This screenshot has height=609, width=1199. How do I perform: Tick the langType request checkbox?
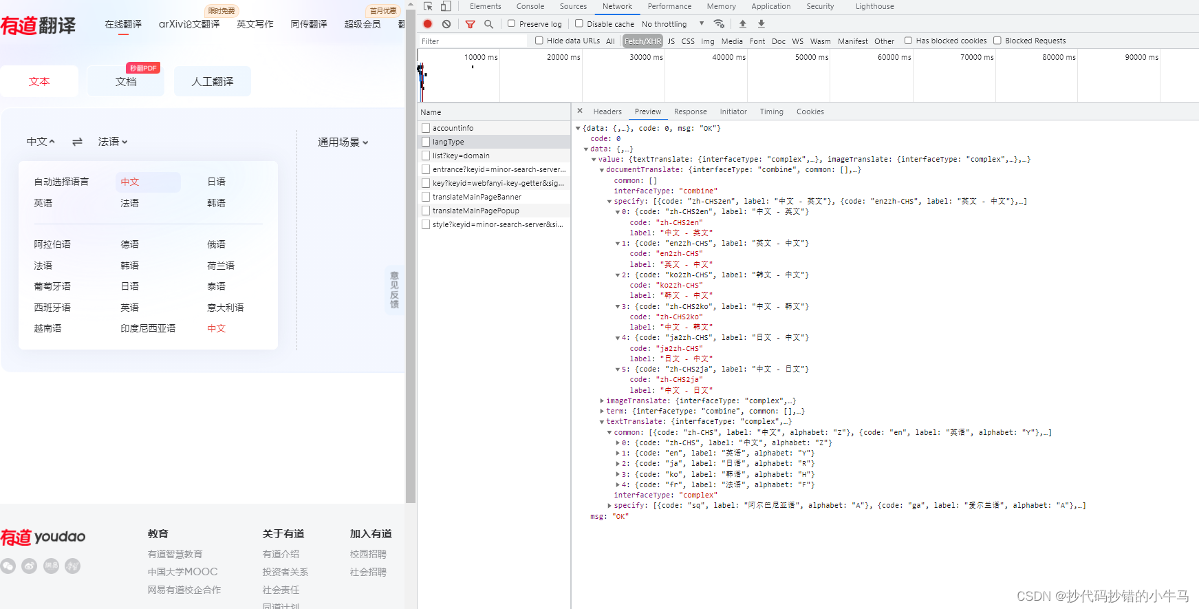(426, 142)
